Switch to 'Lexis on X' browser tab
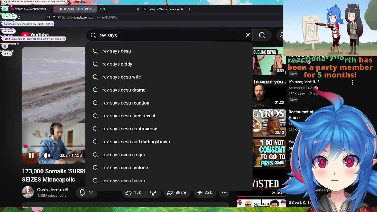This screenshot has height=212, width=377. (163, 9)
